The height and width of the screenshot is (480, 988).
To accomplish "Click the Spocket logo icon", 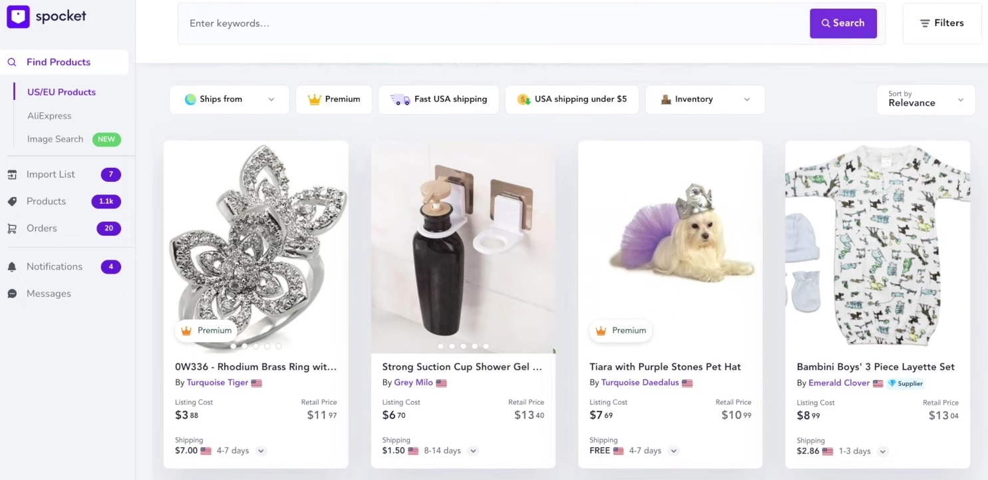I will [x=18, y=17].
